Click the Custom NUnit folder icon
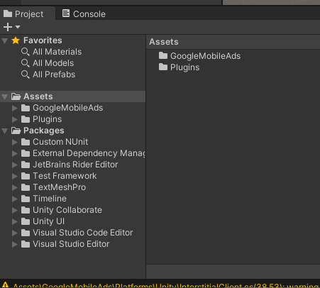Viewport: 320px width, 288px height. tap(26, 142)
